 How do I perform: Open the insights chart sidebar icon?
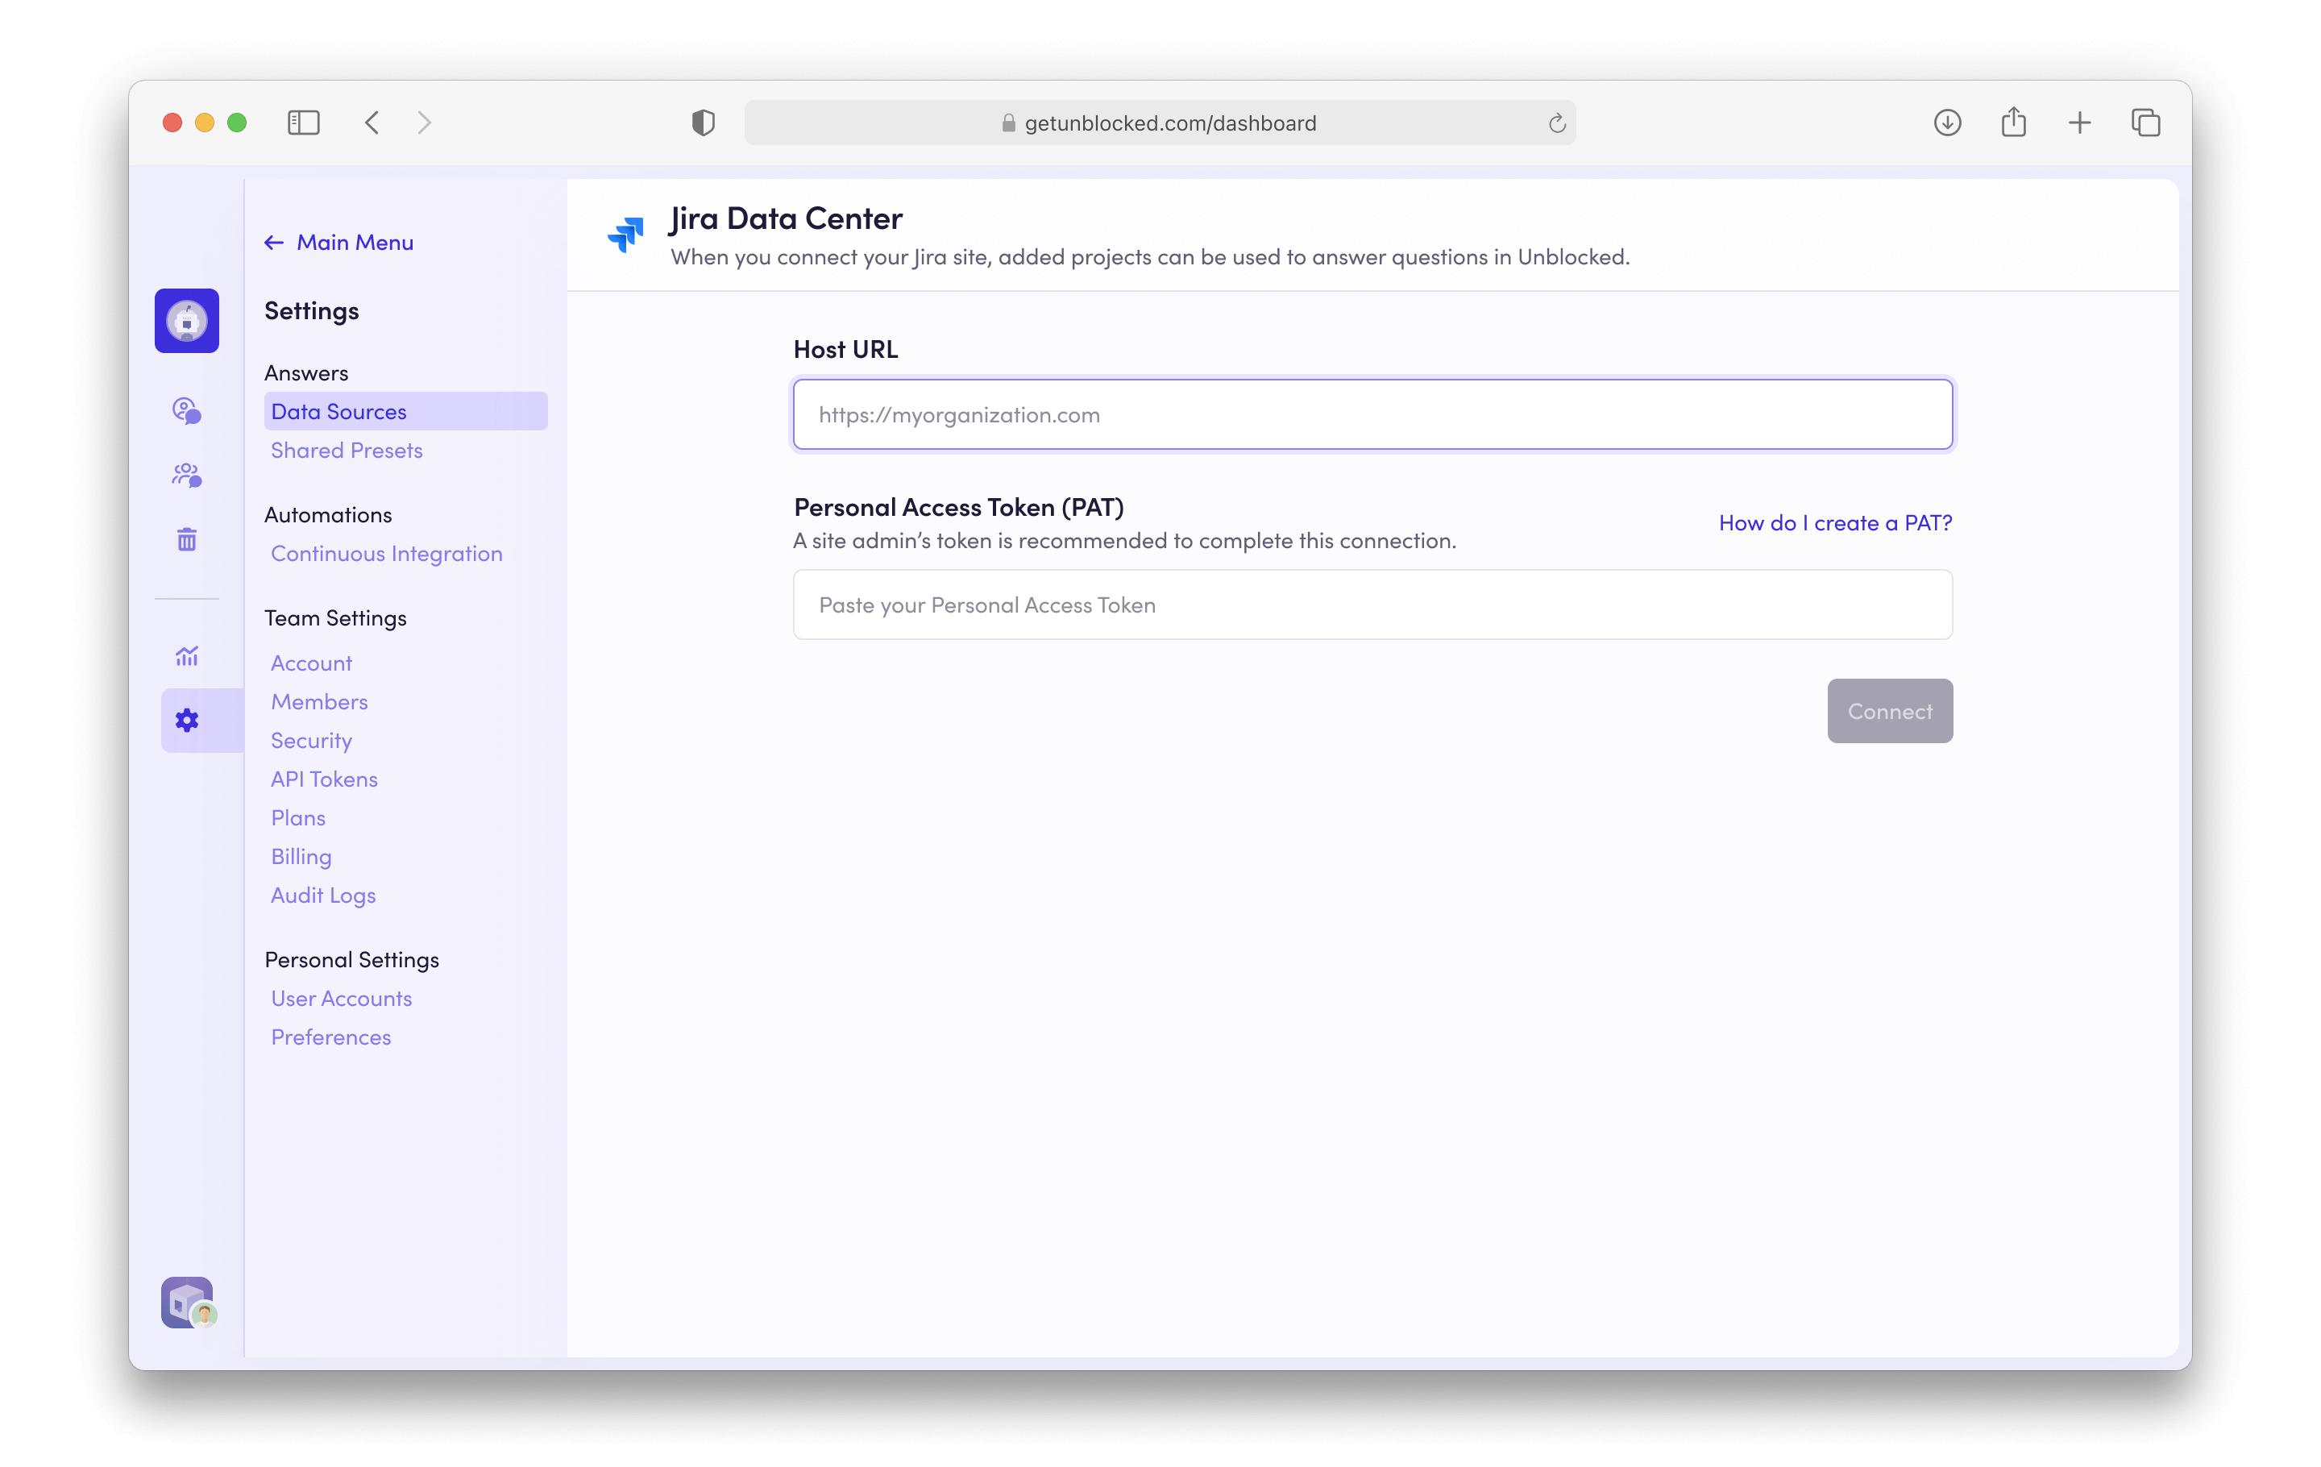tap(186, 656)
